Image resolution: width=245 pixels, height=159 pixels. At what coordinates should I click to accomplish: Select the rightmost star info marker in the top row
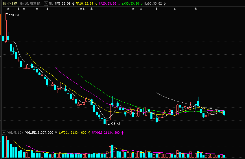click(196, 9)
